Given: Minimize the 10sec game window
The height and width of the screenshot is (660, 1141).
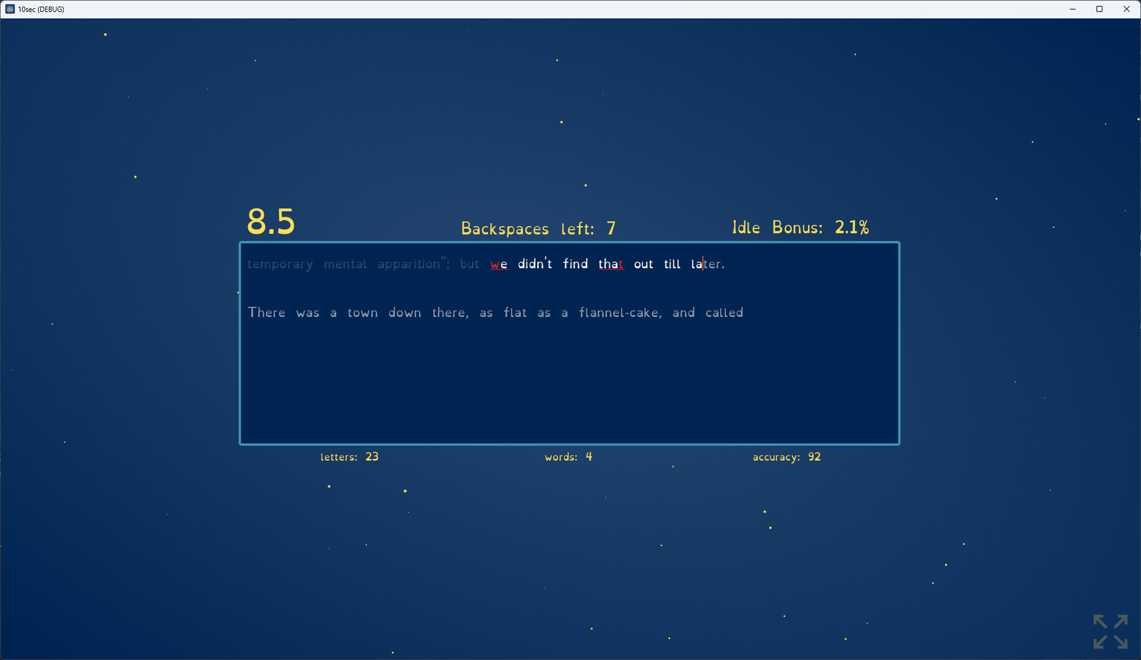Looking at the screenshot, I should tap(1073, 9).
